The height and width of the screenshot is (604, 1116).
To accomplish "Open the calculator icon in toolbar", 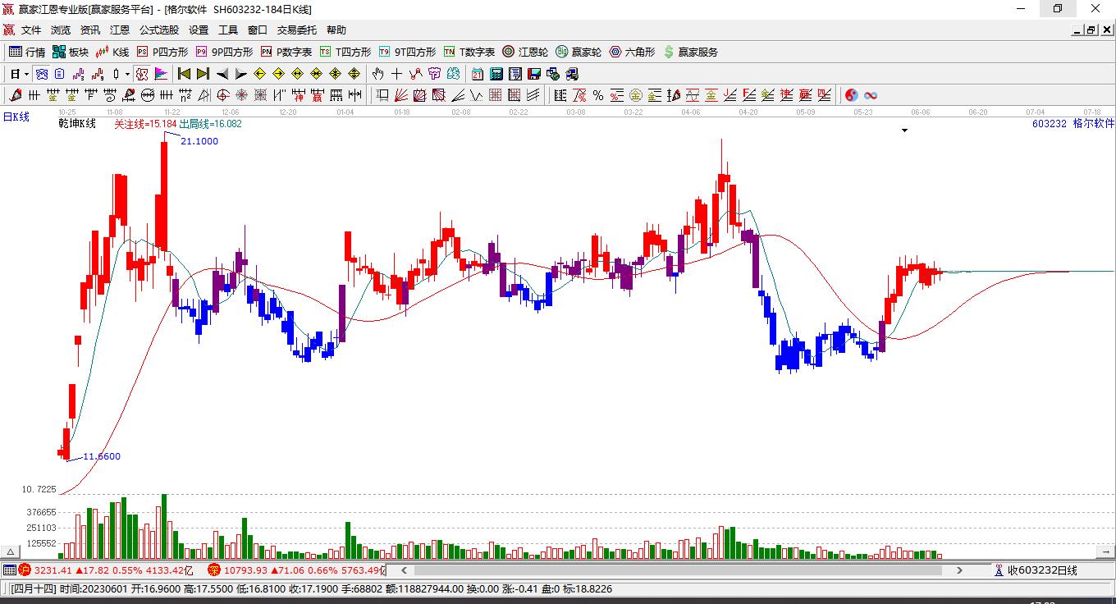I will coord(496,74).
